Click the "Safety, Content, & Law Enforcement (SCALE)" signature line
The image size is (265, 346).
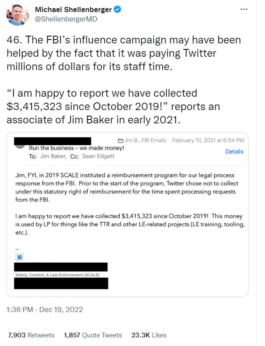(x=57, y=275)
